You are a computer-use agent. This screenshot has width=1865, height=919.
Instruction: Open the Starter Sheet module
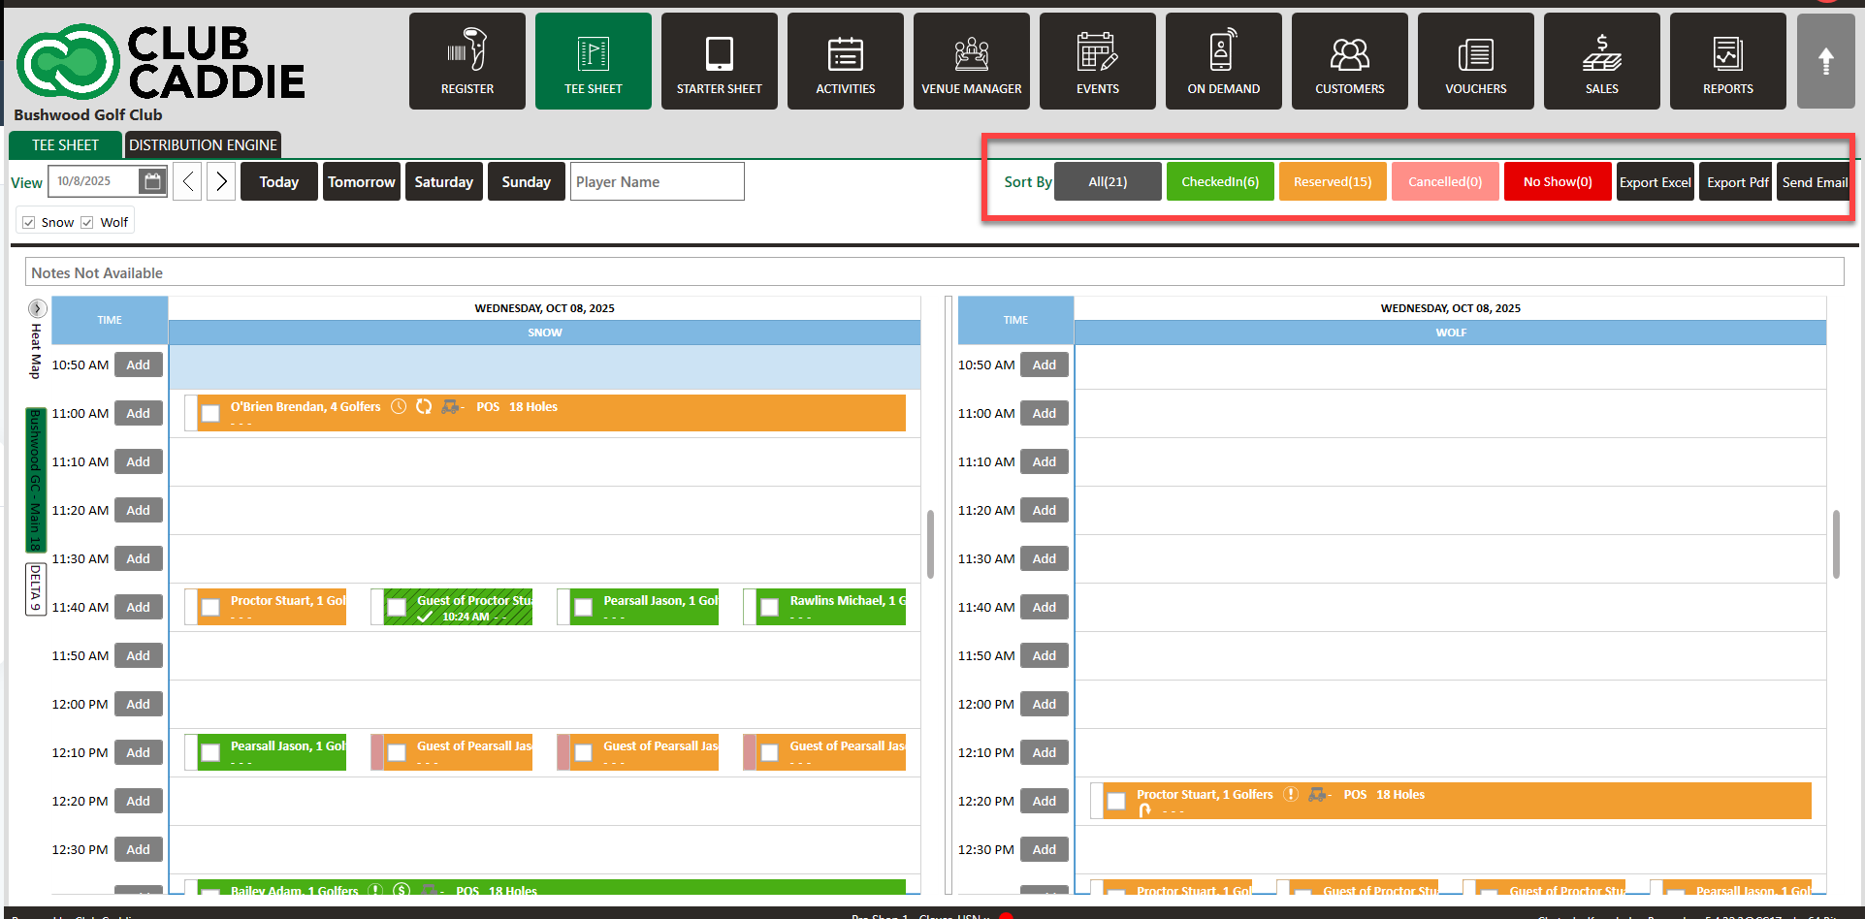[x=719, y=61]
